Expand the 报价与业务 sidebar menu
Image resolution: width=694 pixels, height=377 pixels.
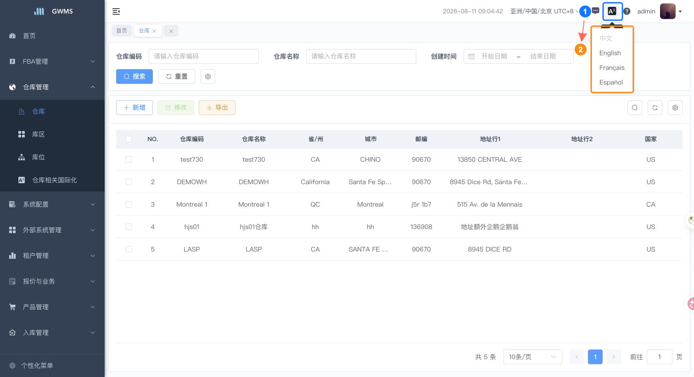tap(52, 281)
